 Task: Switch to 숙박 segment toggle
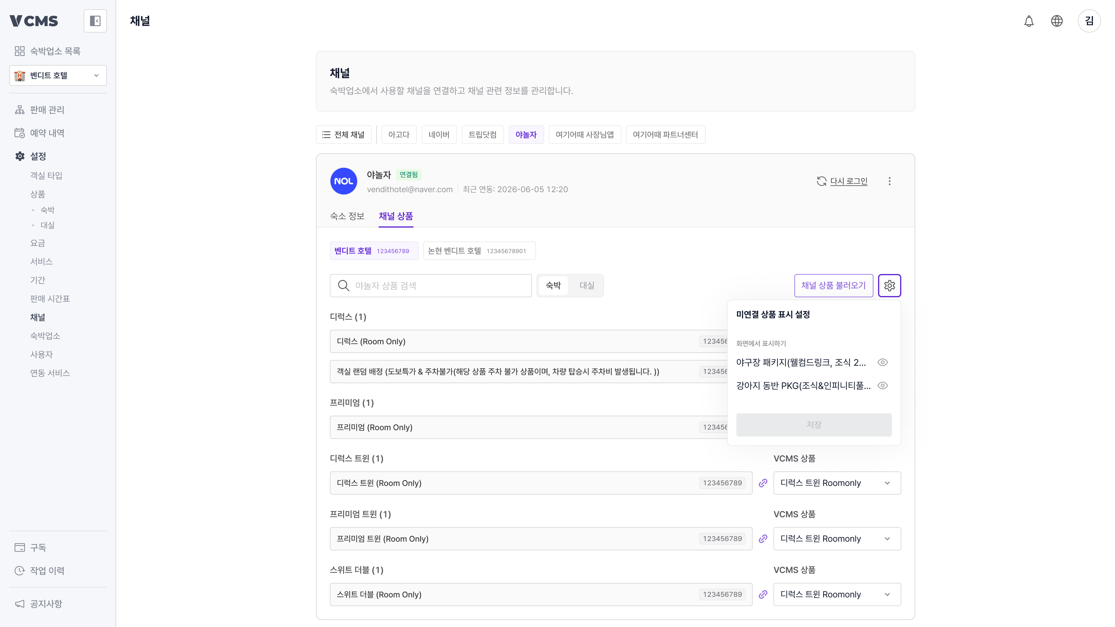coord(553,286)
